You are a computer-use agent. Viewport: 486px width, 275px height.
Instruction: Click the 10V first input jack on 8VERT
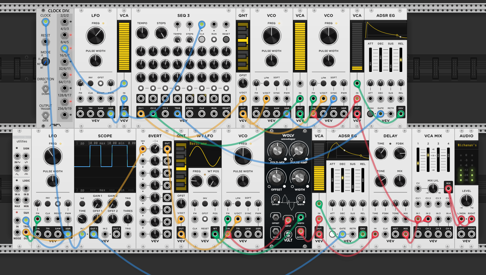pos(143,149)
